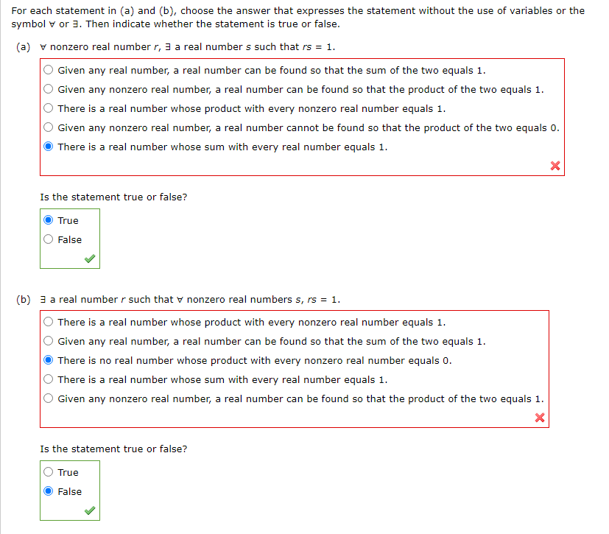
Task: Select product with every nonzero number equals 1 (a)
Action: point(47,108)
